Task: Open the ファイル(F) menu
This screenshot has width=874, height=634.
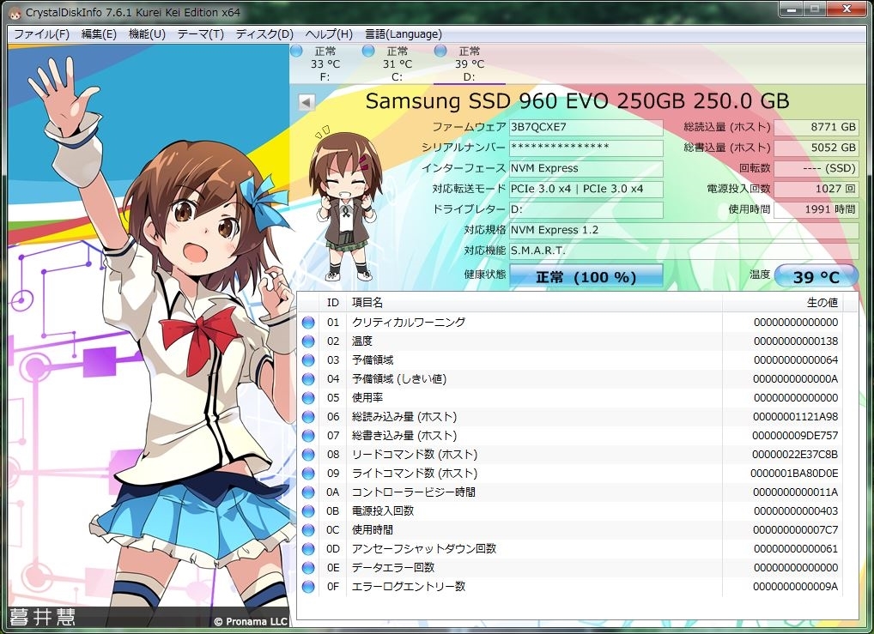Action: 41,34
